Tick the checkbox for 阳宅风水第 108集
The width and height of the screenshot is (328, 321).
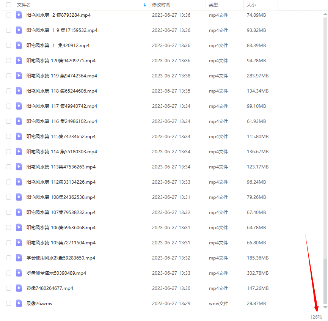9,197
